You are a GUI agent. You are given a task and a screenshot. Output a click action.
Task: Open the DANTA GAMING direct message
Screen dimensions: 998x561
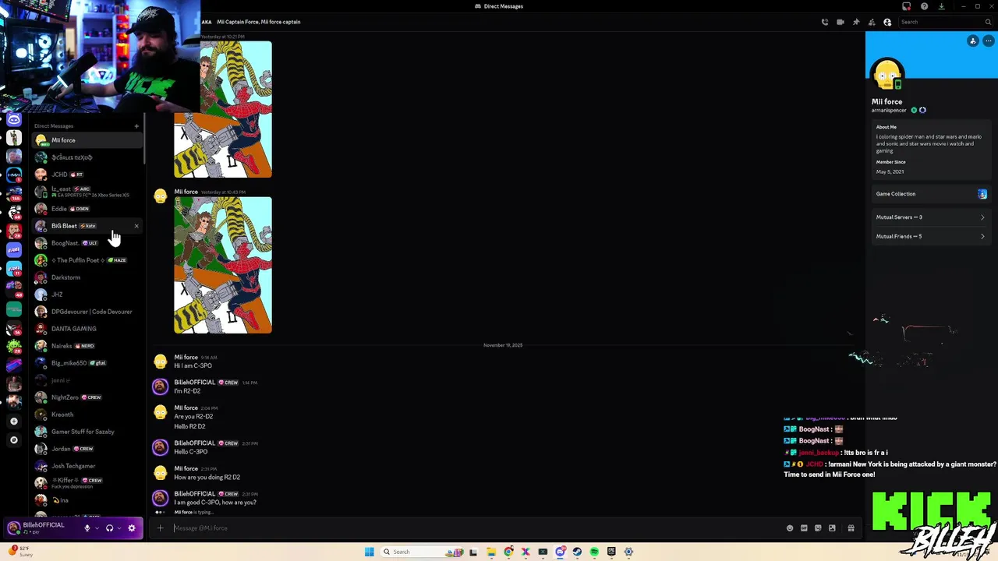pos(87,329)
